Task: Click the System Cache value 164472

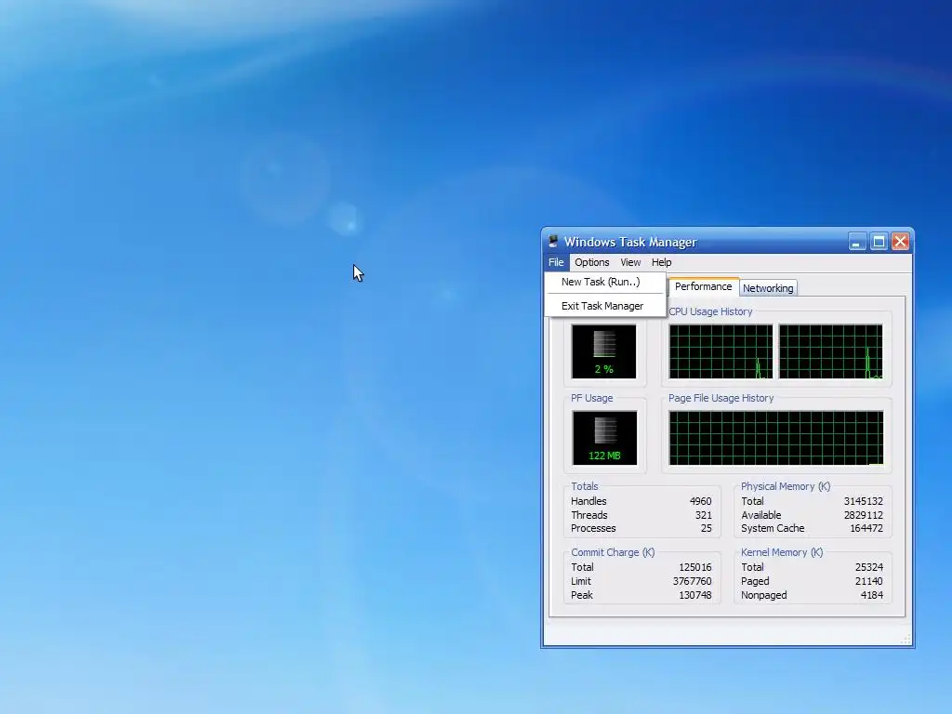Action: click(x=866, y=529)
